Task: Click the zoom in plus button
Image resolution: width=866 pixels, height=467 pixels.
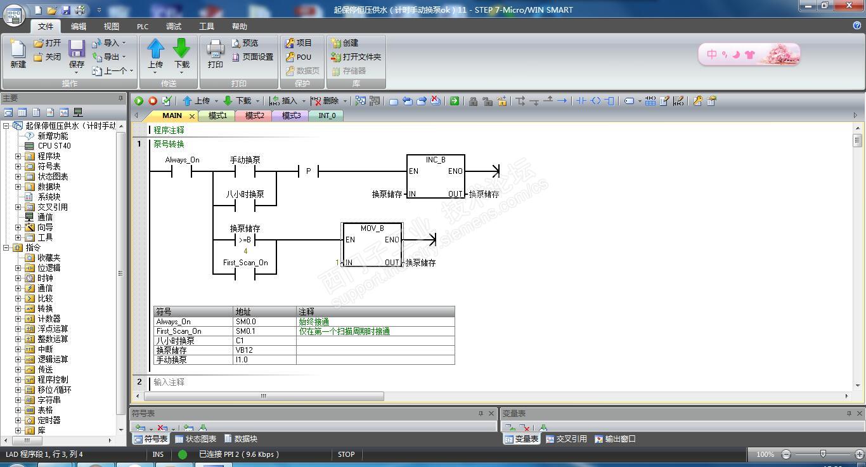Action: point(860,454)
